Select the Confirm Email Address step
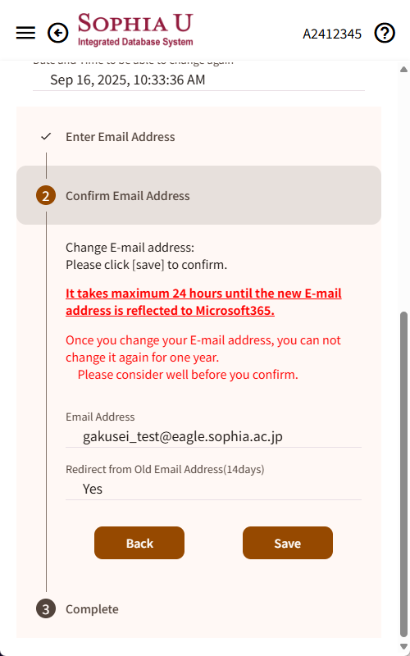This screenshot has width=410, height=656. 198,195
